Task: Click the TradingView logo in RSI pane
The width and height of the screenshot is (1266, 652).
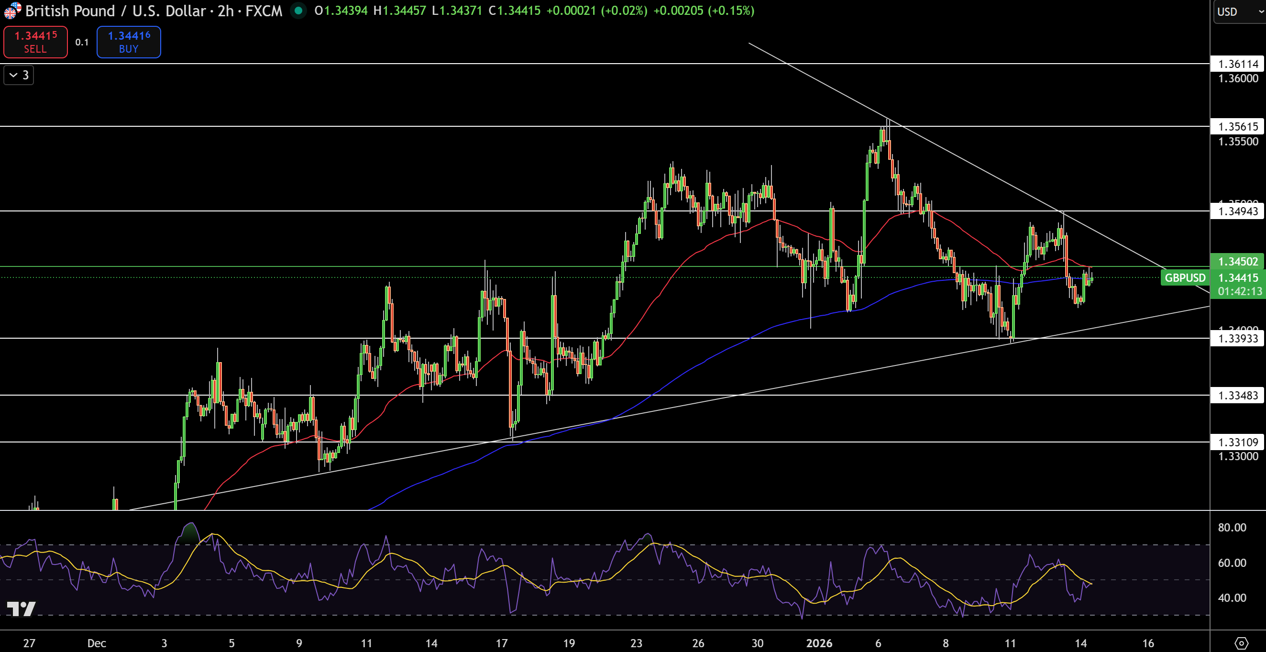Action: click(x=21, y=609)
